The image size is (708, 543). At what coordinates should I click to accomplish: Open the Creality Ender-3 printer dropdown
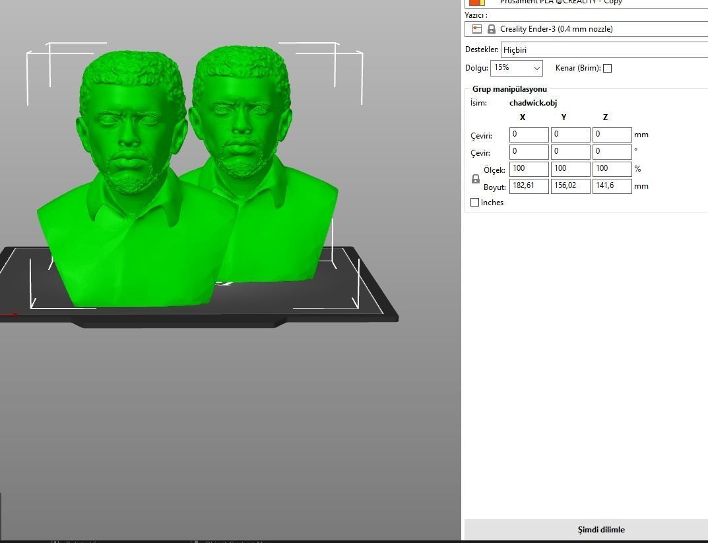(586, 29)
